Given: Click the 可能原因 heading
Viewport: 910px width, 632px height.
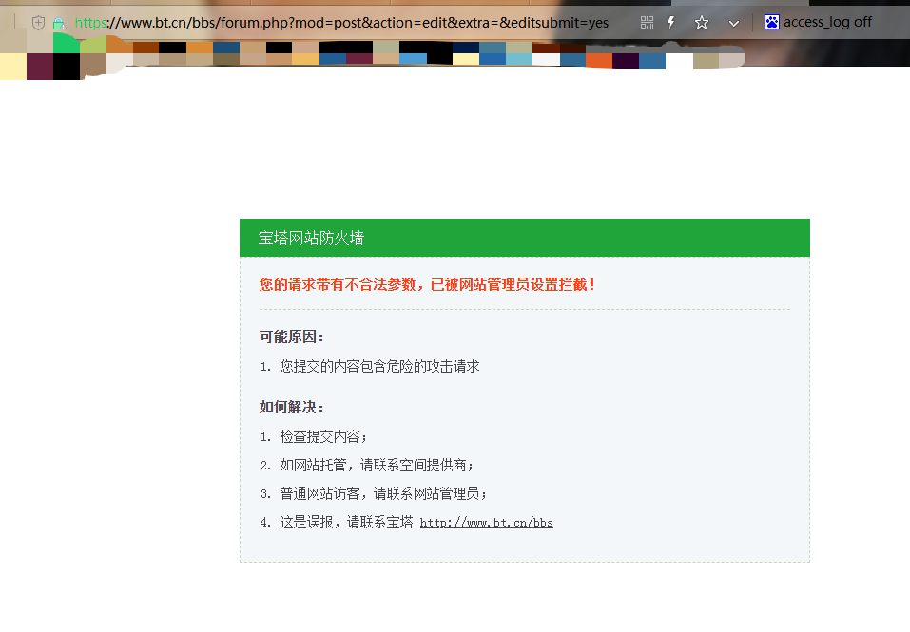Looking at the screenshot, I should tap(291, 336).
